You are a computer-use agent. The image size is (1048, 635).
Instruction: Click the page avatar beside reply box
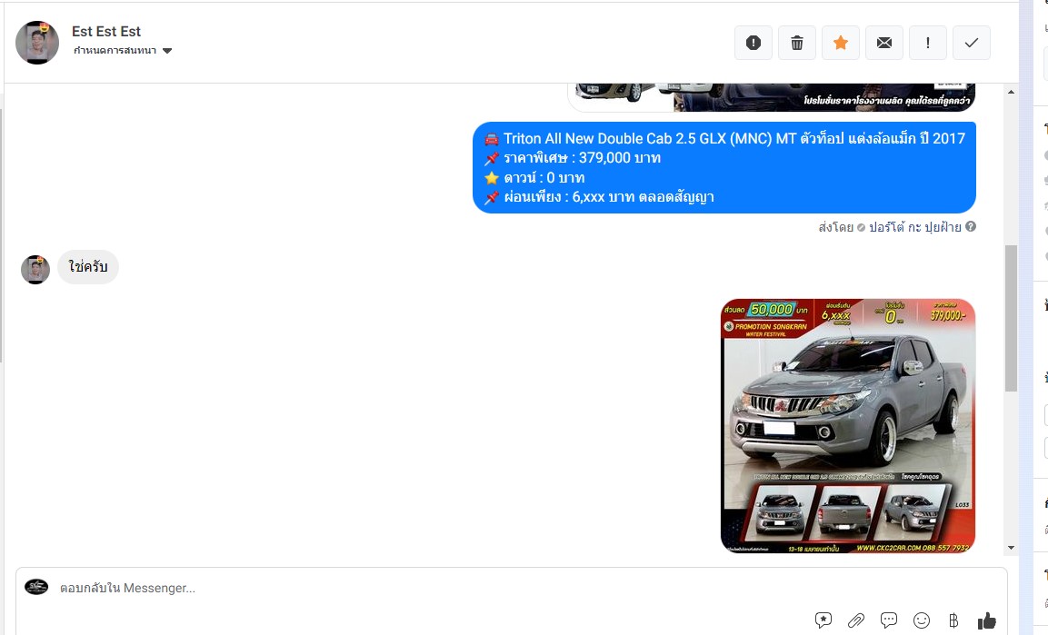pyautogui.click(x=36, y=587)
